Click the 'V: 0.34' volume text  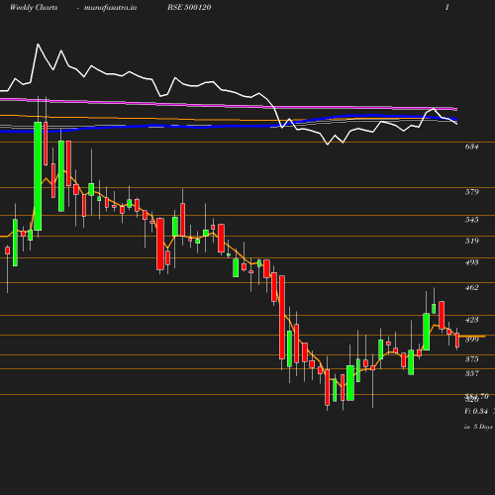pos(476,411)
